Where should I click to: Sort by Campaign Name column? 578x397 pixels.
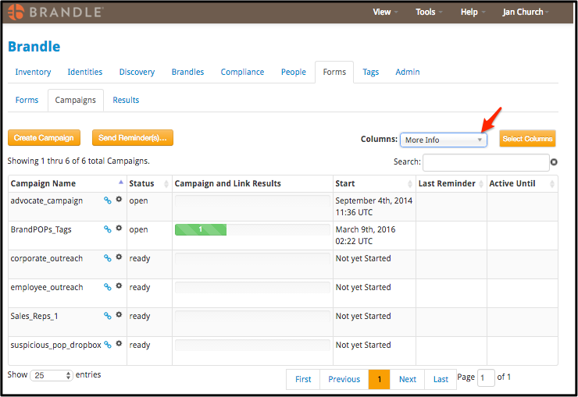67,183
